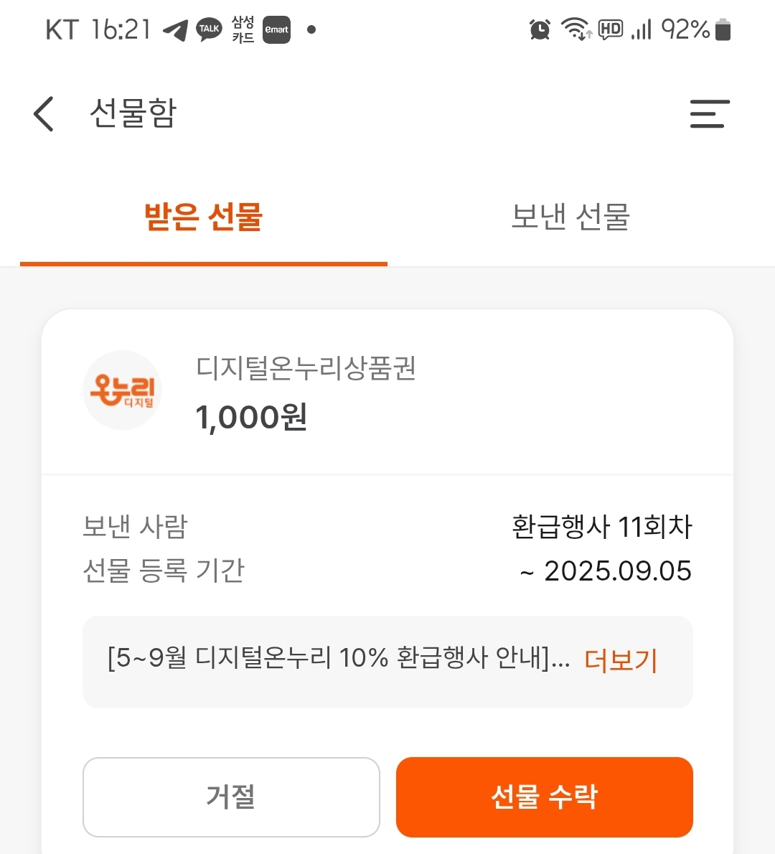Open the hamburger menu icon
This screenshot has height=854, width=775.
pyautogui.click(x=710, y=114)
